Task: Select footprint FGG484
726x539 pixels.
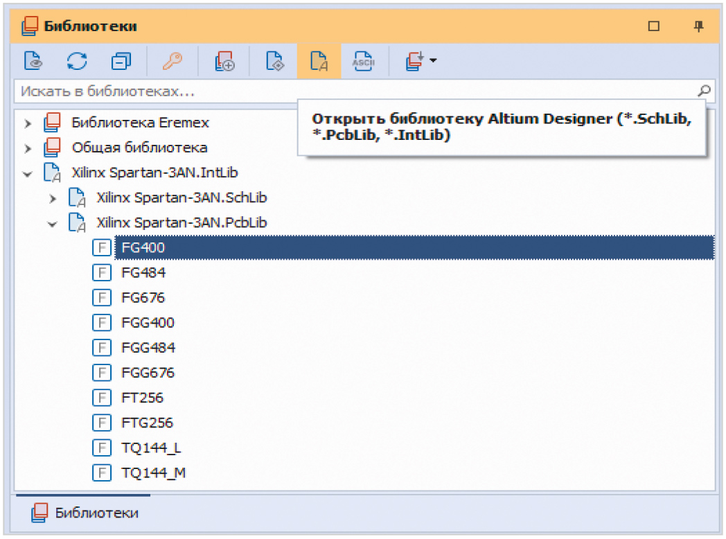Action: pos(148,347)
